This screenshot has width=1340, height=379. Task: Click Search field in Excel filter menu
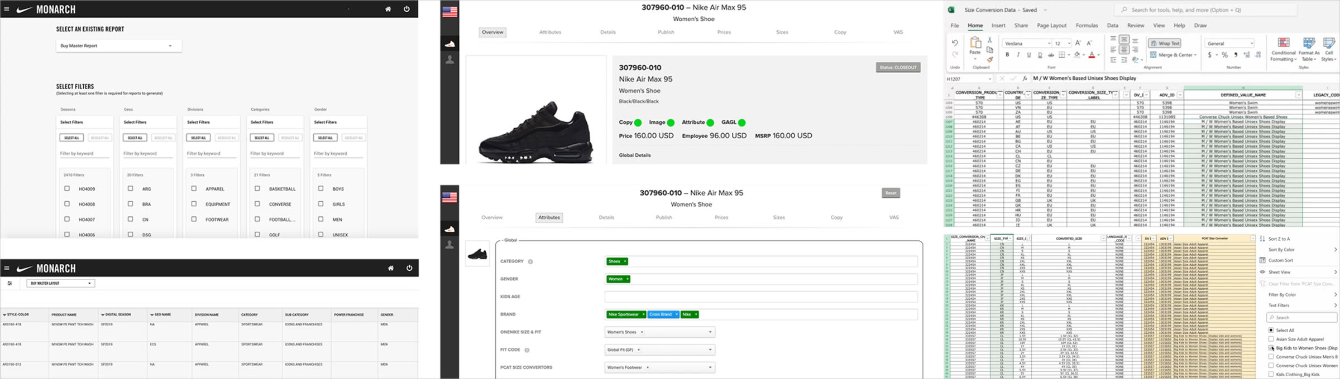[x=1302, y=318]
